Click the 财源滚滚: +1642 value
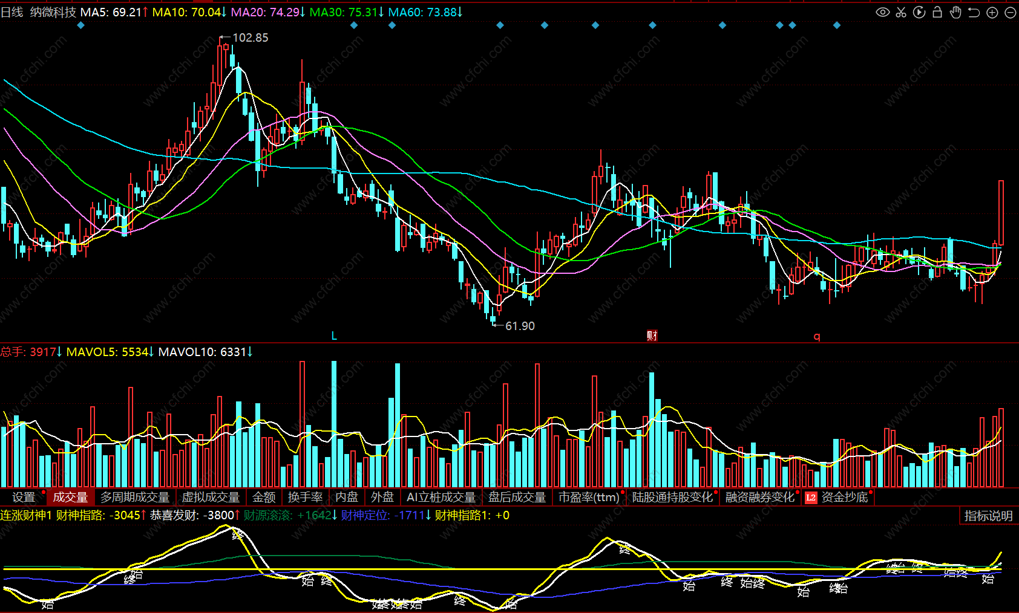Screen dimensions: 1019x613 tap(291, 515)
